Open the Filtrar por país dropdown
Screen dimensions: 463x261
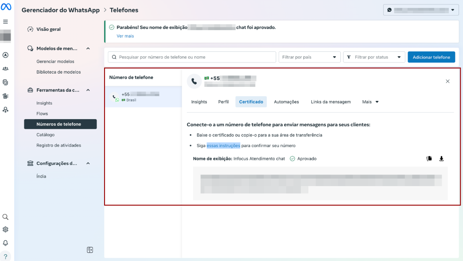click(x=309, y=57)
